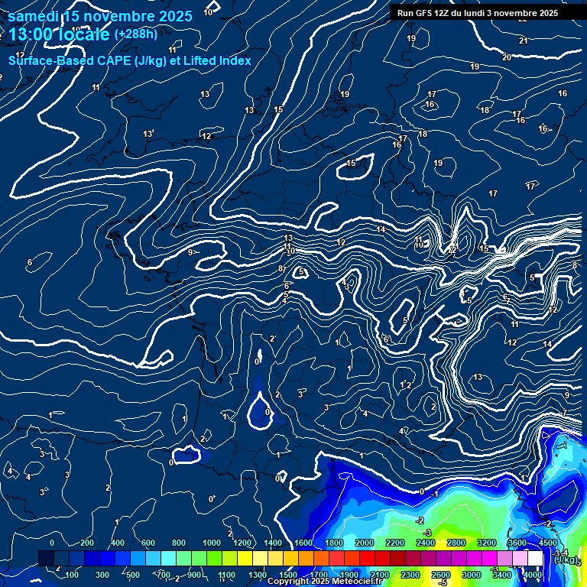Screen dimensions: 587x587
Task: Click the legend value '700'
Action: (164, 575)
